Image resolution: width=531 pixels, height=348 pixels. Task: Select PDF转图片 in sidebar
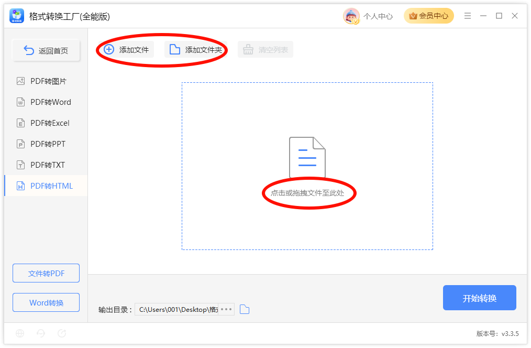point(46,81)
